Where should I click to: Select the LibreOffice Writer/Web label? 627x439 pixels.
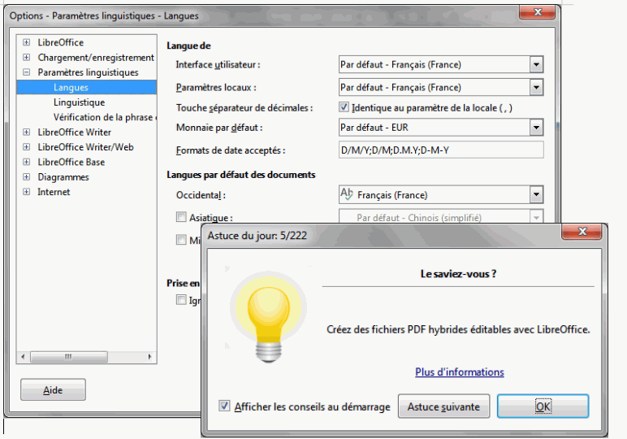(85, 147)
